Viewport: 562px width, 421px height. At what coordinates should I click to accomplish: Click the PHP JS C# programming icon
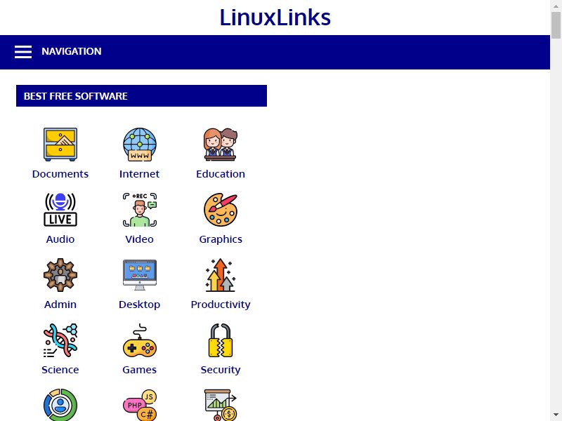tap(139, 405)
